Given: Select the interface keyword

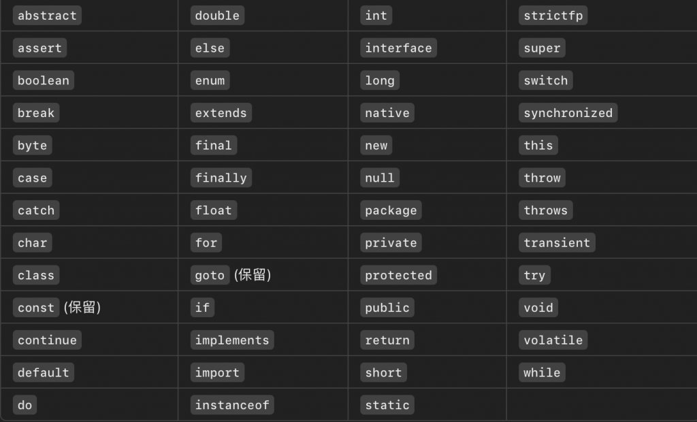Looking at the screenshot, I should coord(398,48).
